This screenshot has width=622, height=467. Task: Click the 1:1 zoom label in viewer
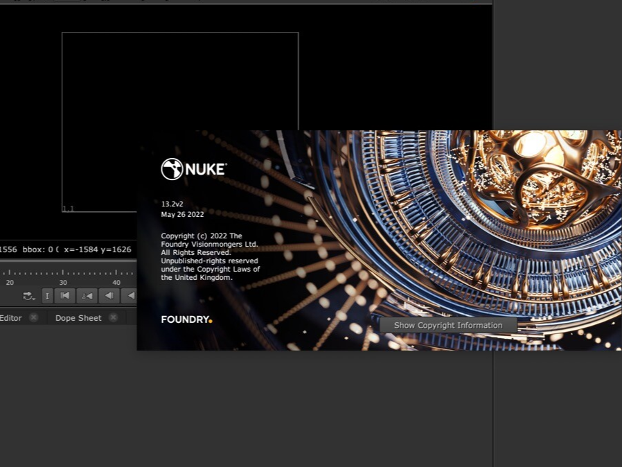(67, 208)
